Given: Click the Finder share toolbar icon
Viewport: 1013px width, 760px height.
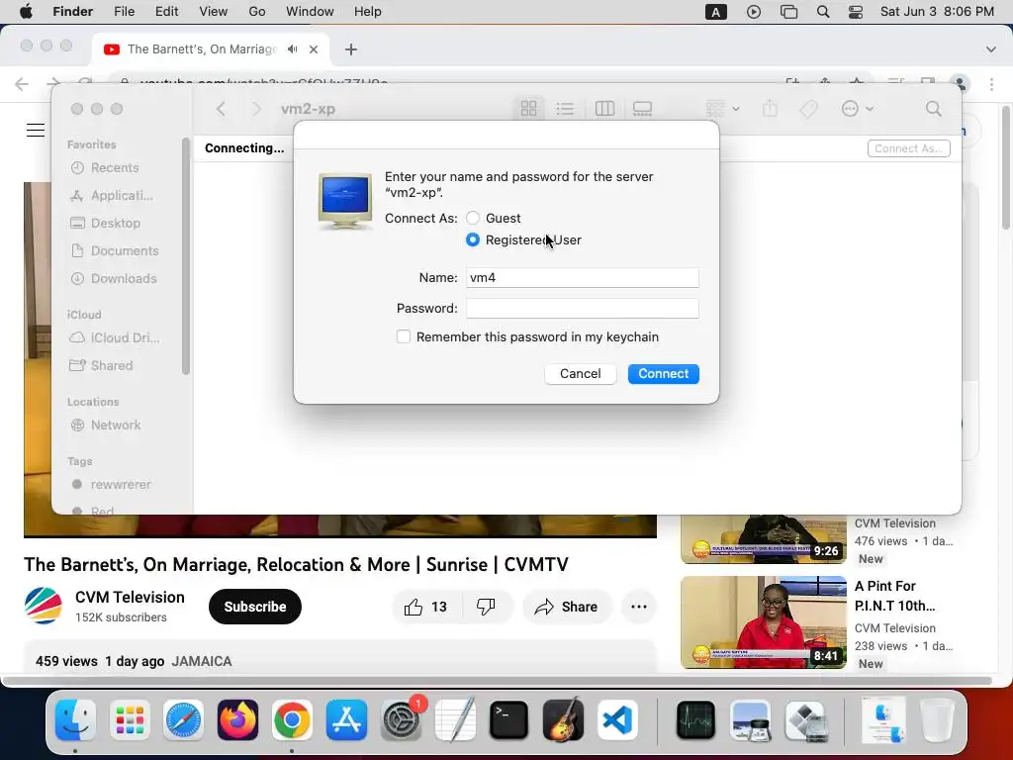Looking at the screenshot, I should pos(770,109).
